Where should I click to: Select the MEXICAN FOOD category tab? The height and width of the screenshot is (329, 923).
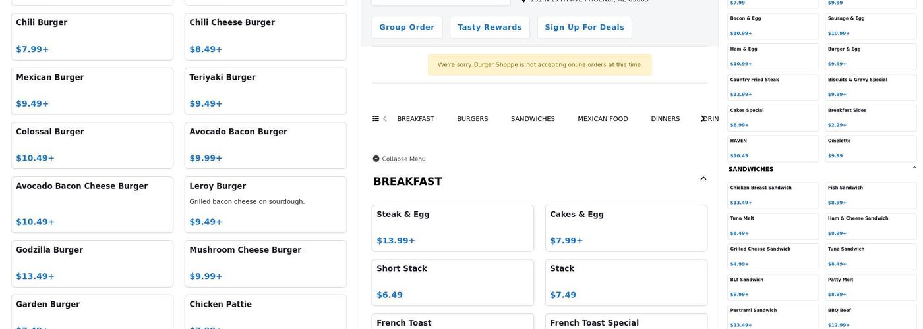pos(603,119)
